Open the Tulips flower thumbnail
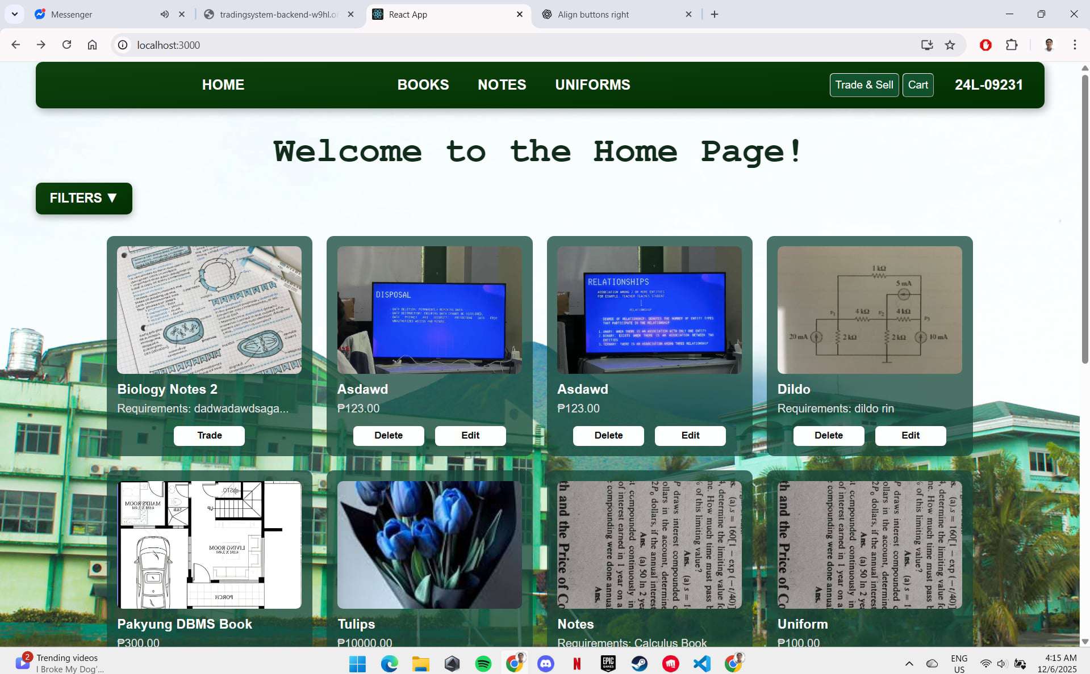 click(429, 545)
